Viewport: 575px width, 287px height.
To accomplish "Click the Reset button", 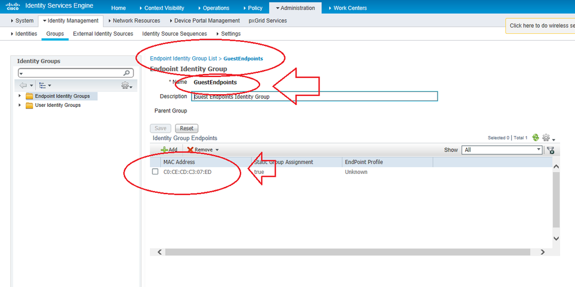I will (186, 129).
